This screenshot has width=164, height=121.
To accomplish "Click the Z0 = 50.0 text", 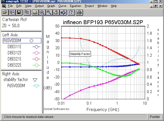I will click(x=11, y=26).
